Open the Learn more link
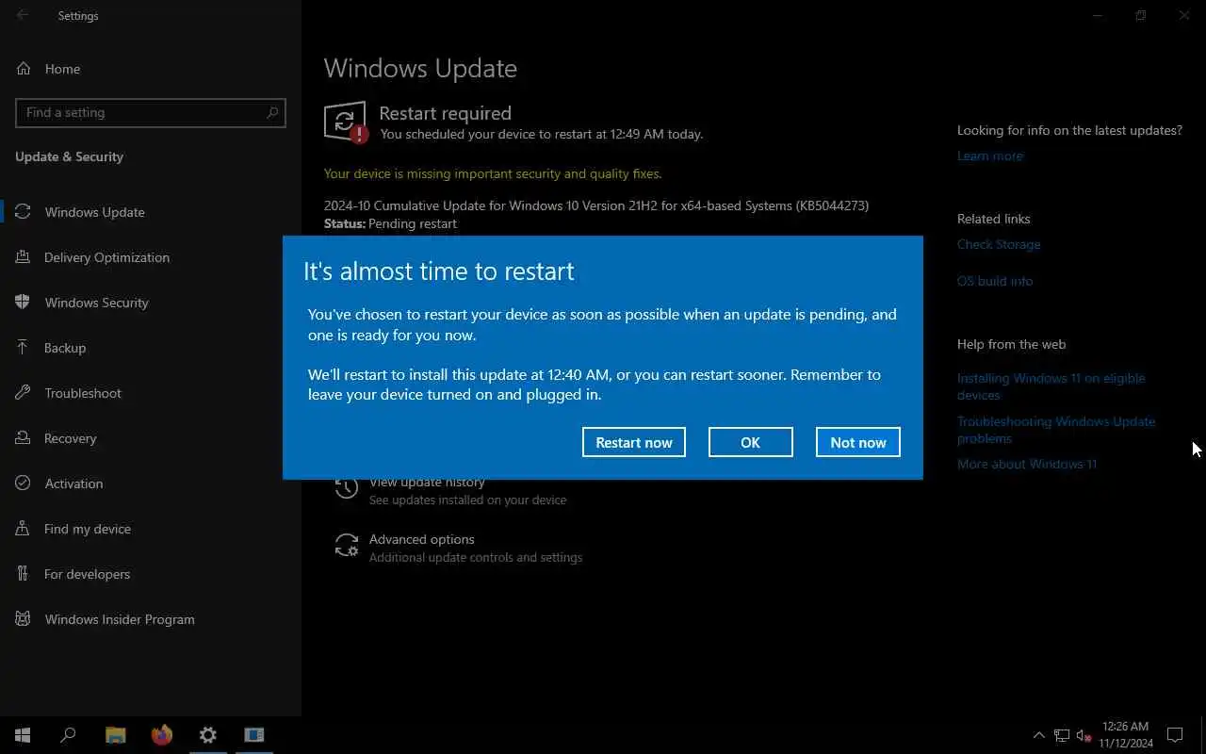The image size is (1206, 754). 989,156
